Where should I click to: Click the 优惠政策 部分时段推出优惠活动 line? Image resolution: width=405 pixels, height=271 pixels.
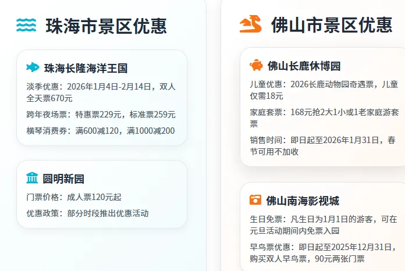(87, 213)
